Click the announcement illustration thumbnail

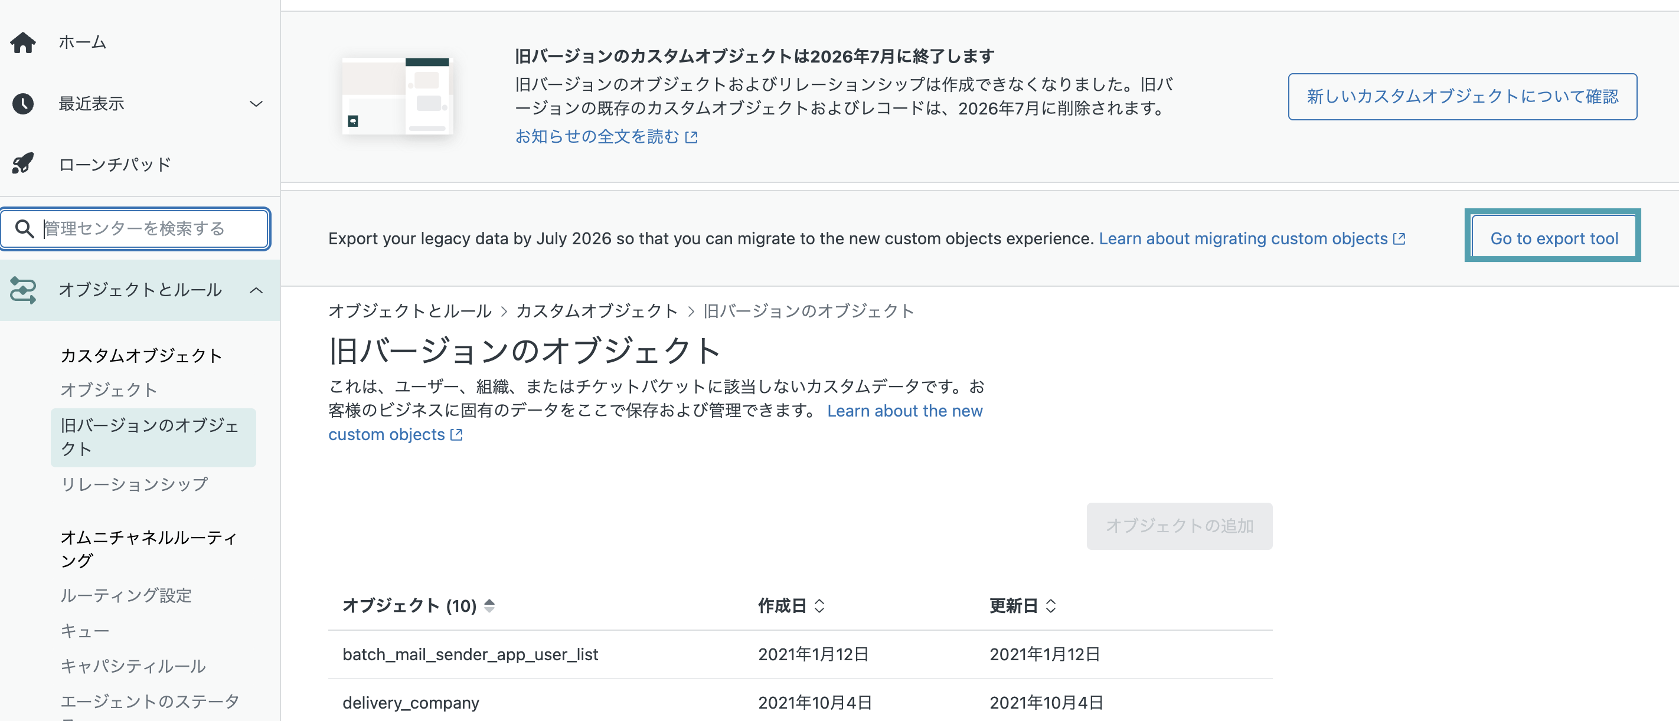coord(397,96)
